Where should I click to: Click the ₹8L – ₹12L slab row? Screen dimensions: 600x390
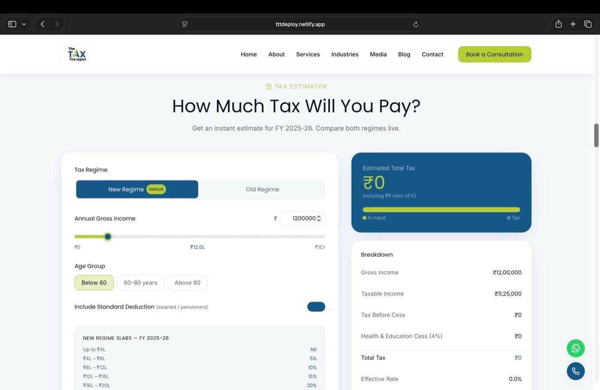(x=200, y=367)
